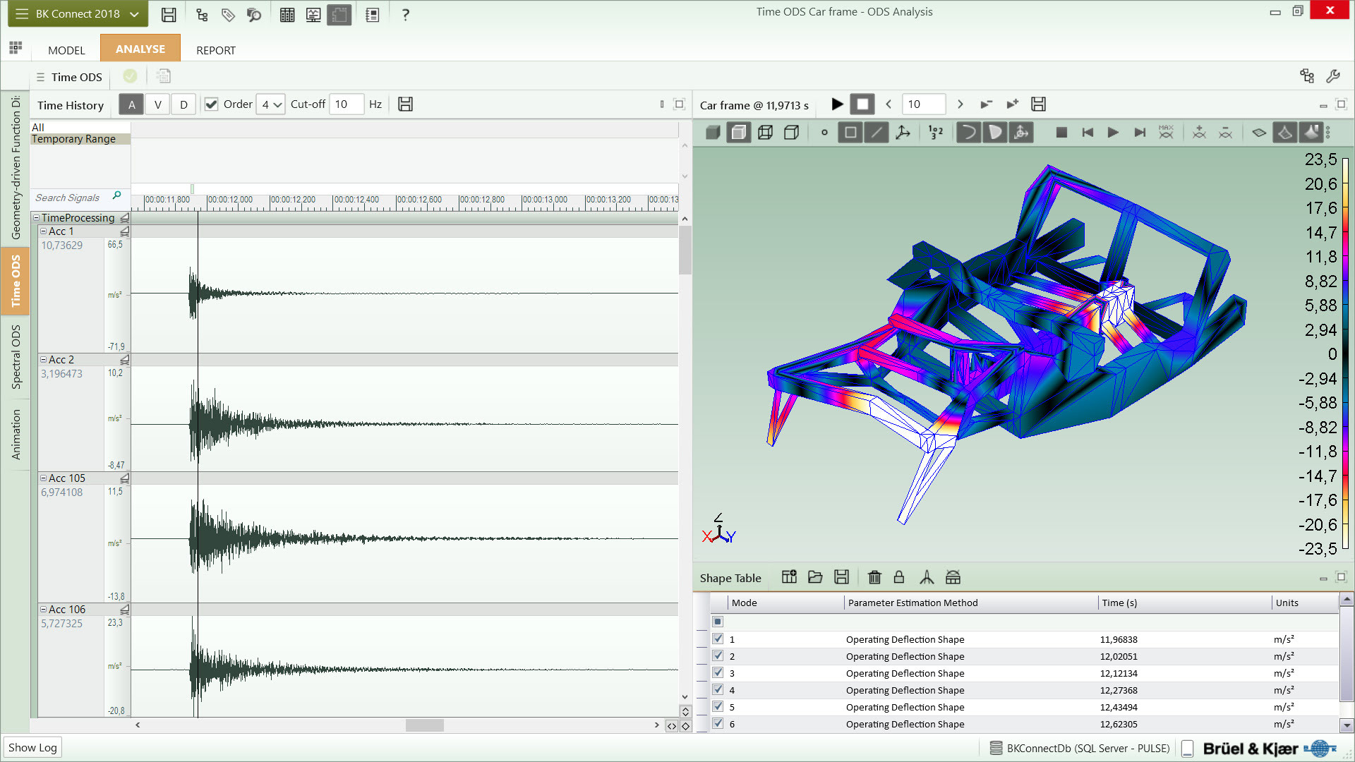Click the MAX deflection icon

1166,133
